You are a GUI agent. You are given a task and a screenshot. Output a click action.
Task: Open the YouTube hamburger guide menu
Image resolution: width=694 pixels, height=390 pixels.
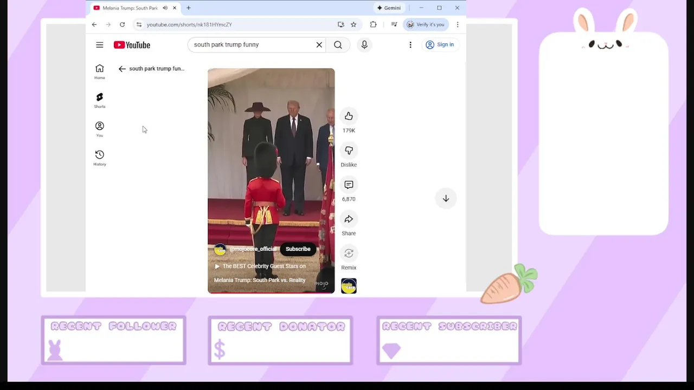(x=100, y=45)
